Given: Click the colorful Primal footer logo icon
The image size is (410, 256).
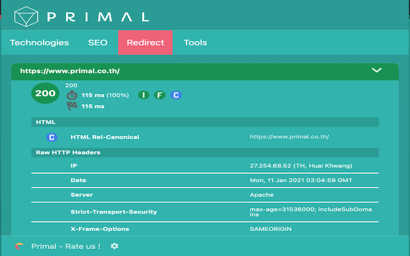Looking at the screenshot, I should (19, 246).
